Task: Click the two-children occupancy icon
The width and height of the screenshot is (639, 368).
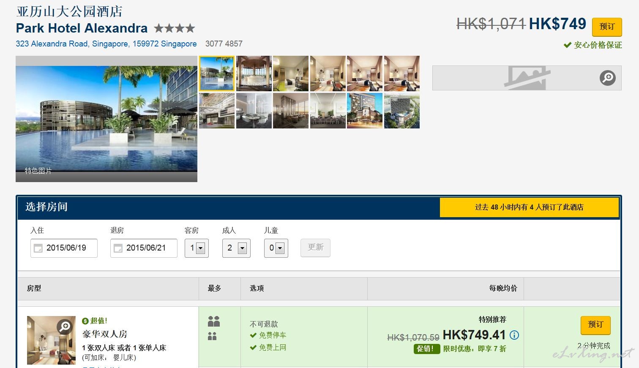Action: coord(212,336)
